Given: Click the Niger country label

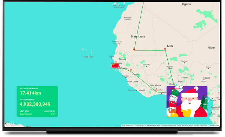Looking at the screenshot, I should (x=211, y=48).
